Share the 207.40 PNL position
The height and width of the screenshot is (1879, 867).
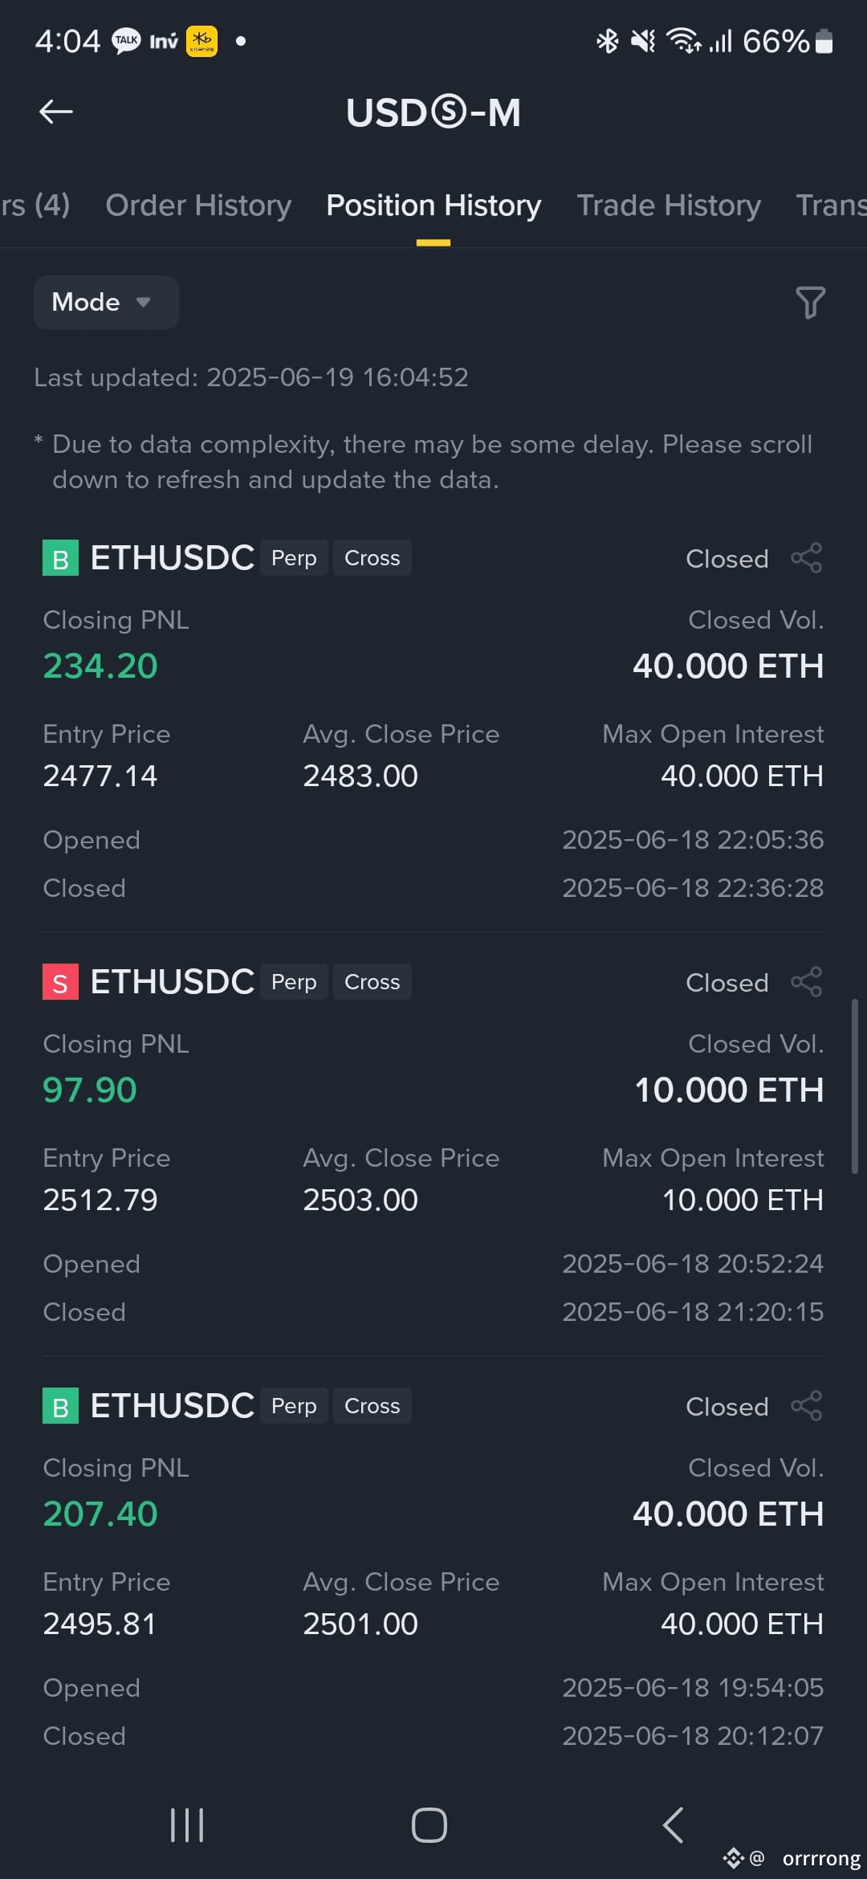pos(807,1406)
